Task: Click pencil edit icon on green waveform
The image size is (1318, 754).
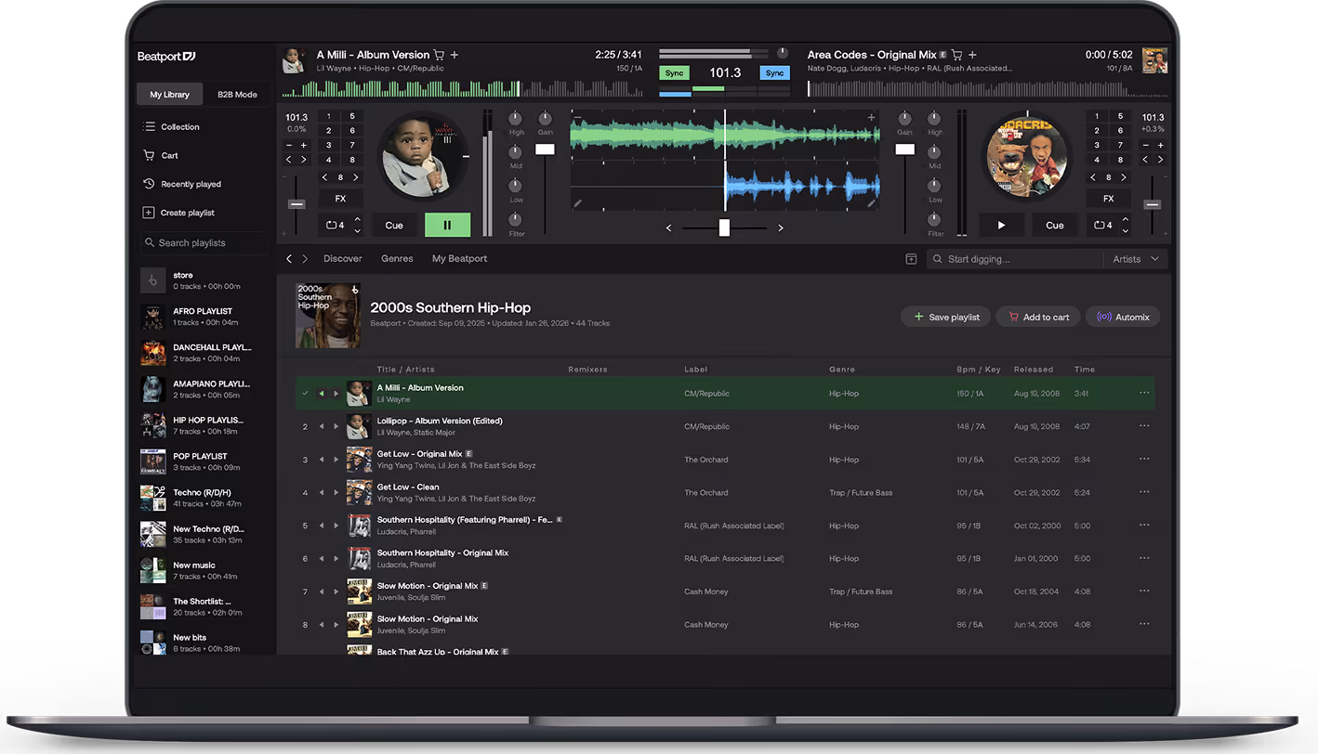Action: (577, 203)
